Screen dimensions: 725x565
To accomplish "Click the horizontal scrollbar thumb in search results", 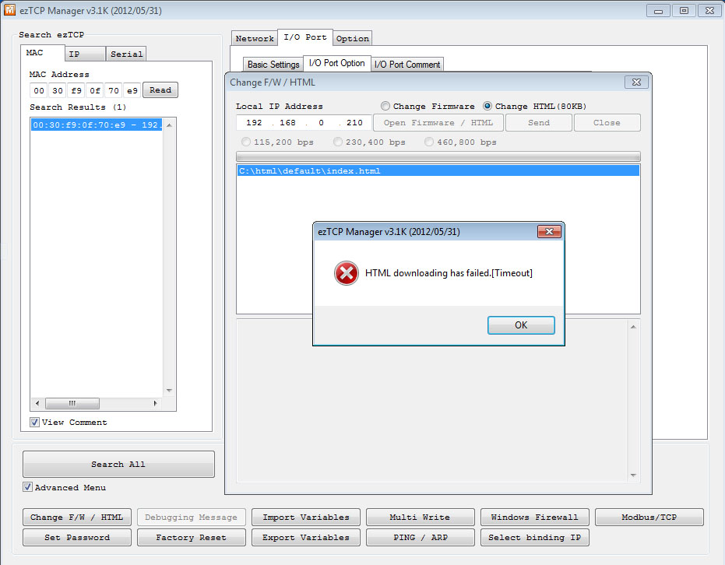I will point(72,403).
